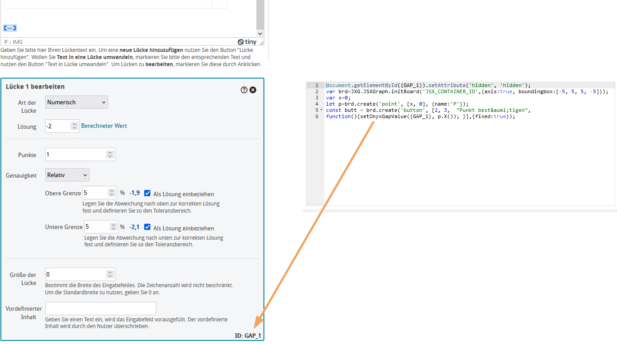The width and height of the screenshot is (617, 344).
Task: Click the Vordefinierter Inhalt text field
Action: (x=100, y=308)
